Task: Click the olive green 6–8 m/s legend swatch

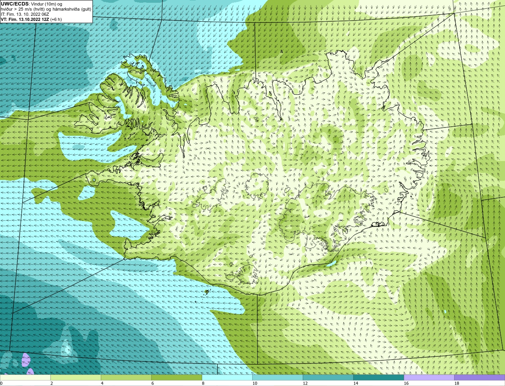Action: tap(177, 378)
